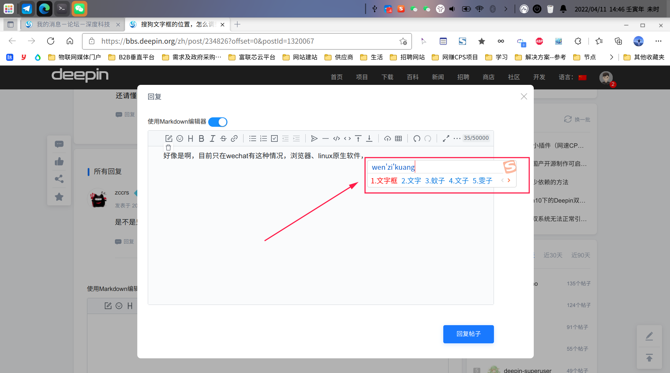Expand hidden bookmarks with the chevron
The height and width of the screenshot is (373, 670).
(611, 57)
